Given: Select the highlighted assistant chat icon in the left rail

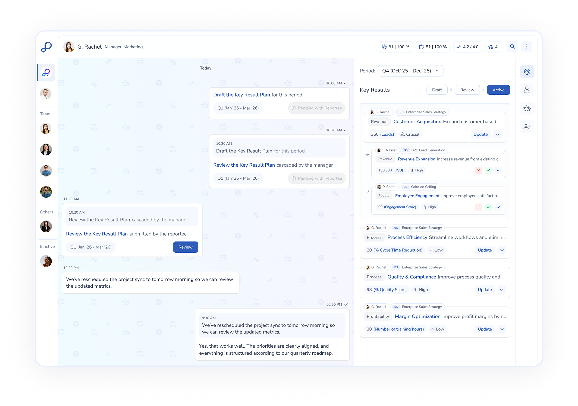Looking at the screenshot, I should 46,72.
